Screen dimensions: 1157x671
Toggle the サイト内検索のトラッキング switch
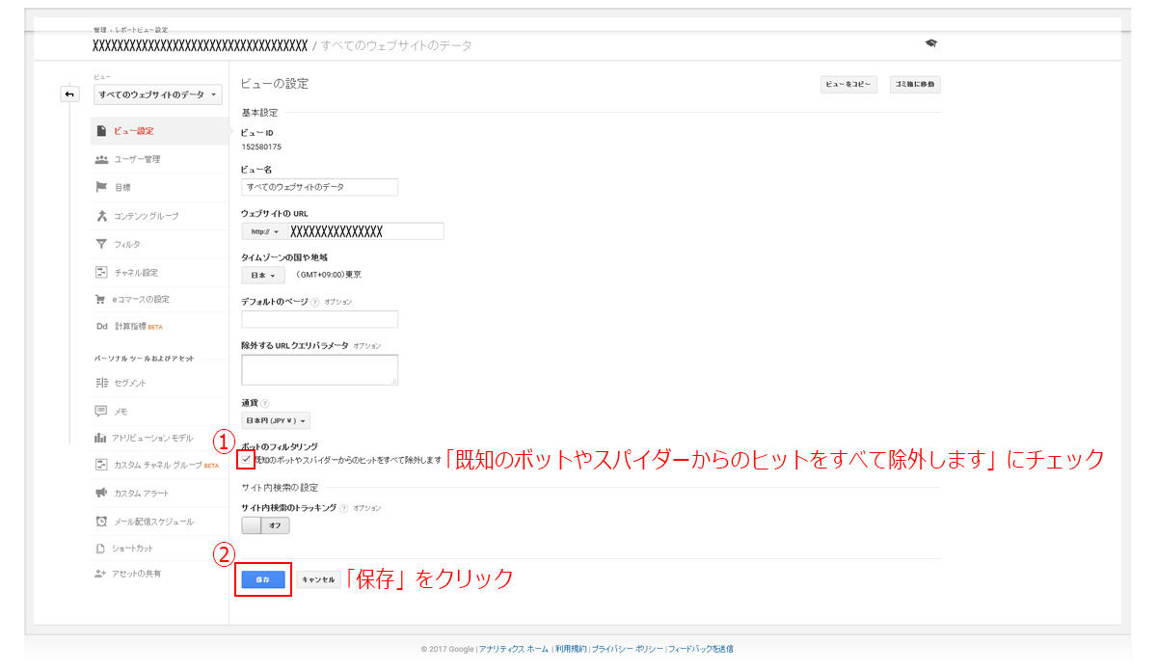(265, 525)
